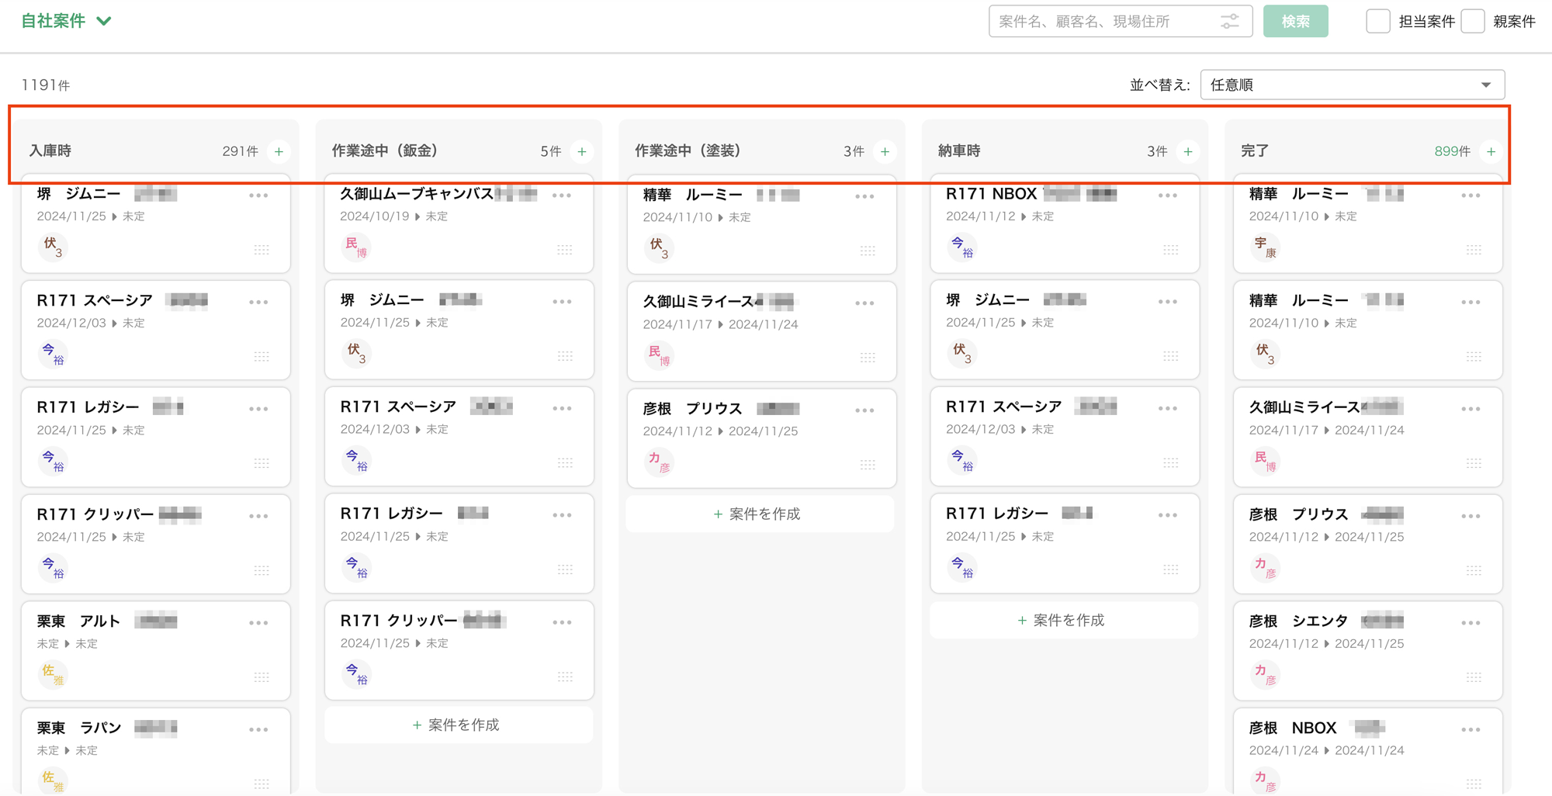This screenshot has height=796, width=1552.
Task: Open the ... menu on R171 NBOX card
Action: pos(1167,196)
